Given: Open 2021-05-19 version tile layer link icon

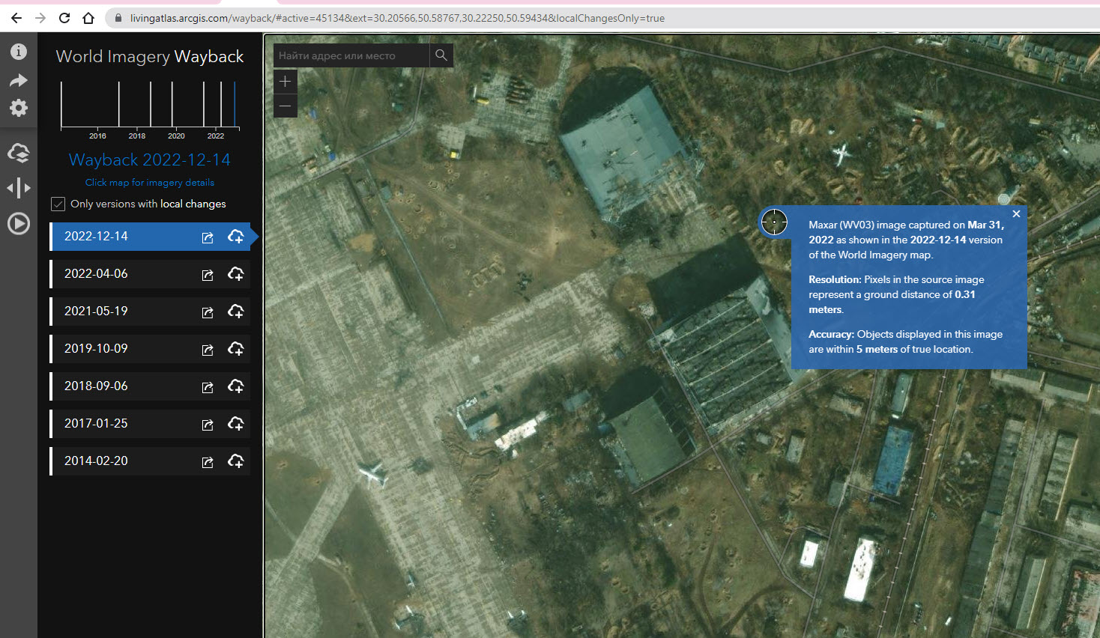Looking at the screenshot, I should [208, 312].
